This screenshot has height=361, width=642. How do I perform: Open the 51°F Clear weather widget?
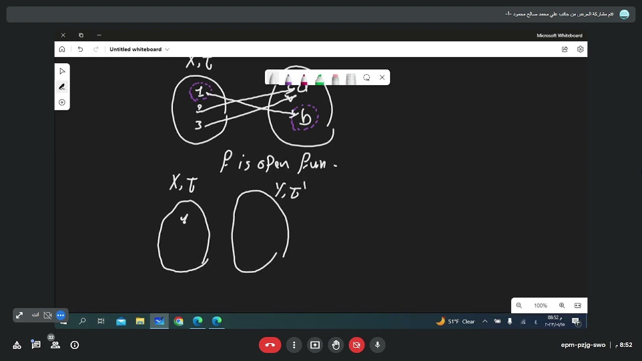[x=455, y=321]
